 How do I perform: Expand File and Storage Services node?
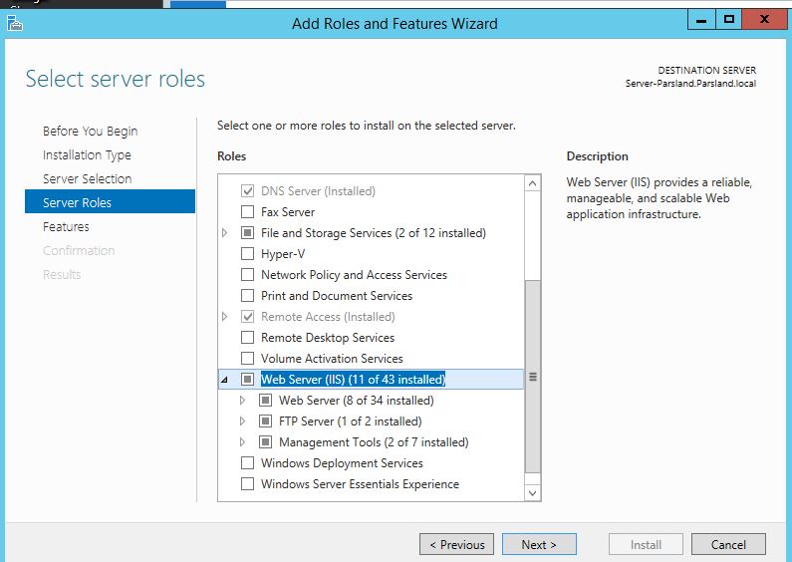[x=225, y=233]
